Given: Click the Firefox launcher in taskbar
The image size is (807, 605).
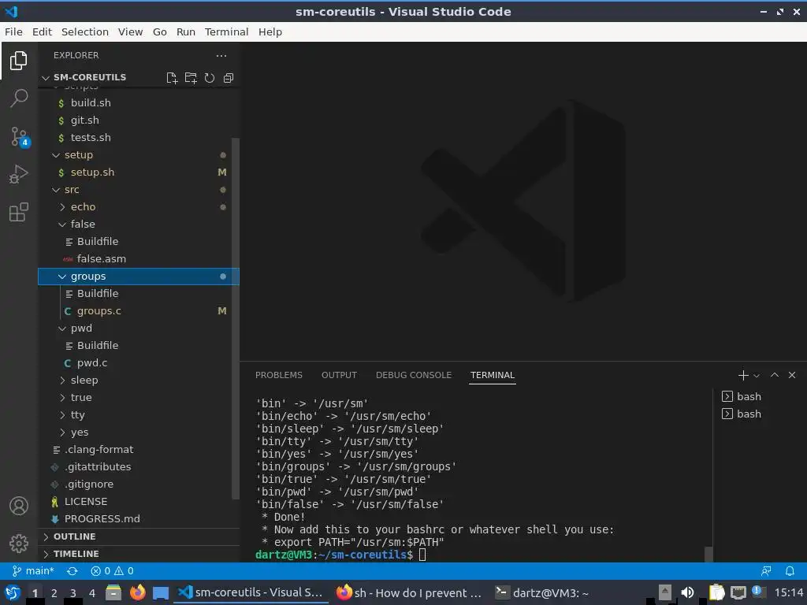Looking at the screenshot, I should click(137, 592).
